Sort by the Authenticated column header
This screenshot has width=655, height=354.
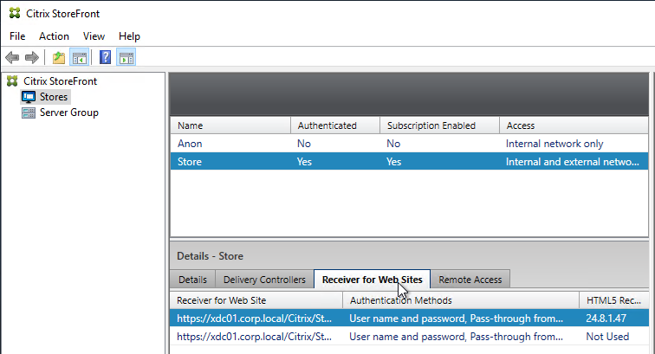point(327,126)
